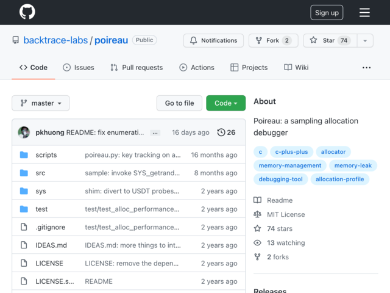This screenshot has width=390, height=293.
Task: Switch to the Code tab
Action: tap(34, 68)
